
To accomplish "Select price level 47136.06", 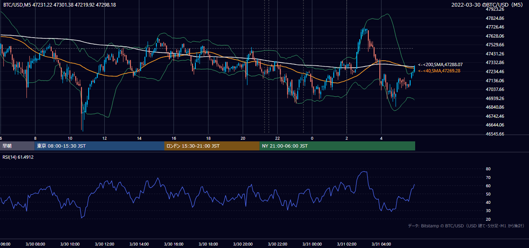I will tap(495, 81).
